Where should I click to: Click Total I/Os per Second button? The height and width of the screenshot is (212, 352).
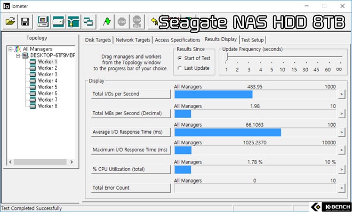point(131,94)
